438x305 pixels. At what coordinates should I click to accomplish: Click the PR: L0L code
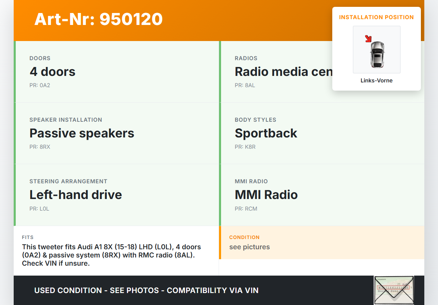39,209
